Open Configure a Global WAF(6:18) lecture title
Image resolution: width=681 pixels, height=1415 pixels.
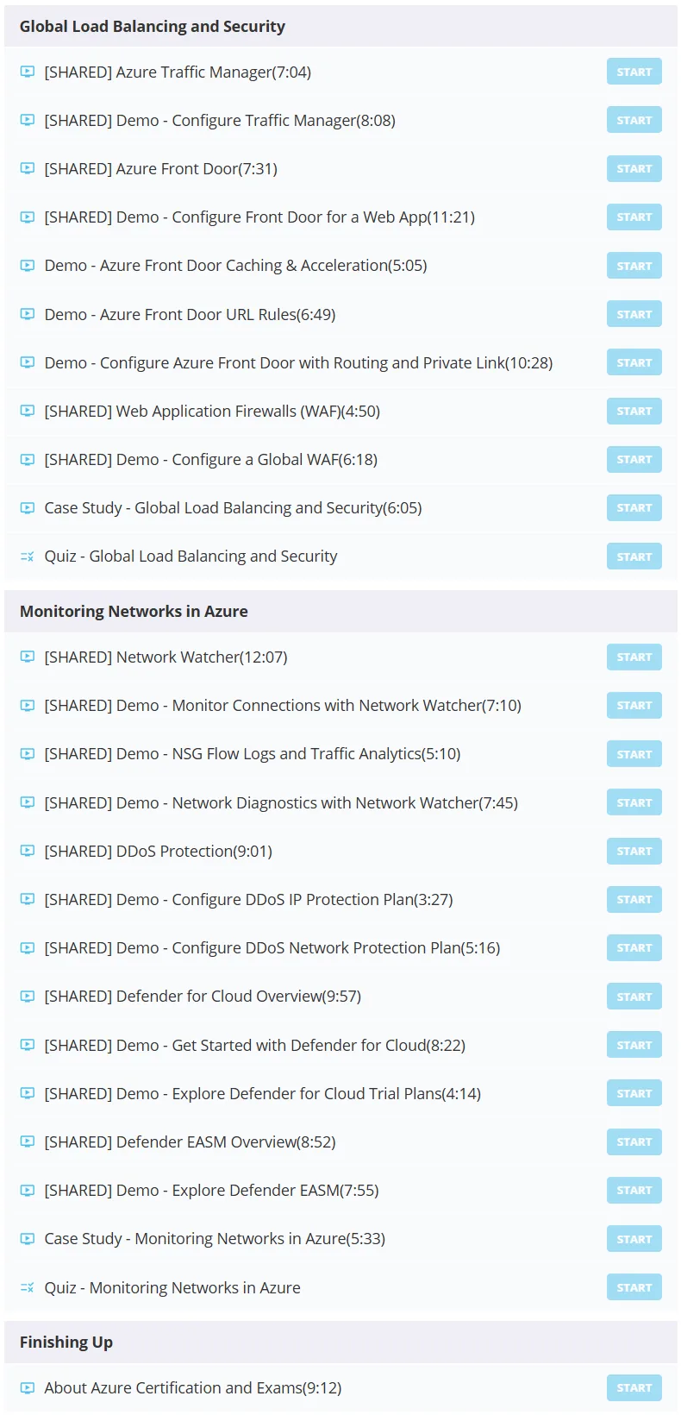211,459
